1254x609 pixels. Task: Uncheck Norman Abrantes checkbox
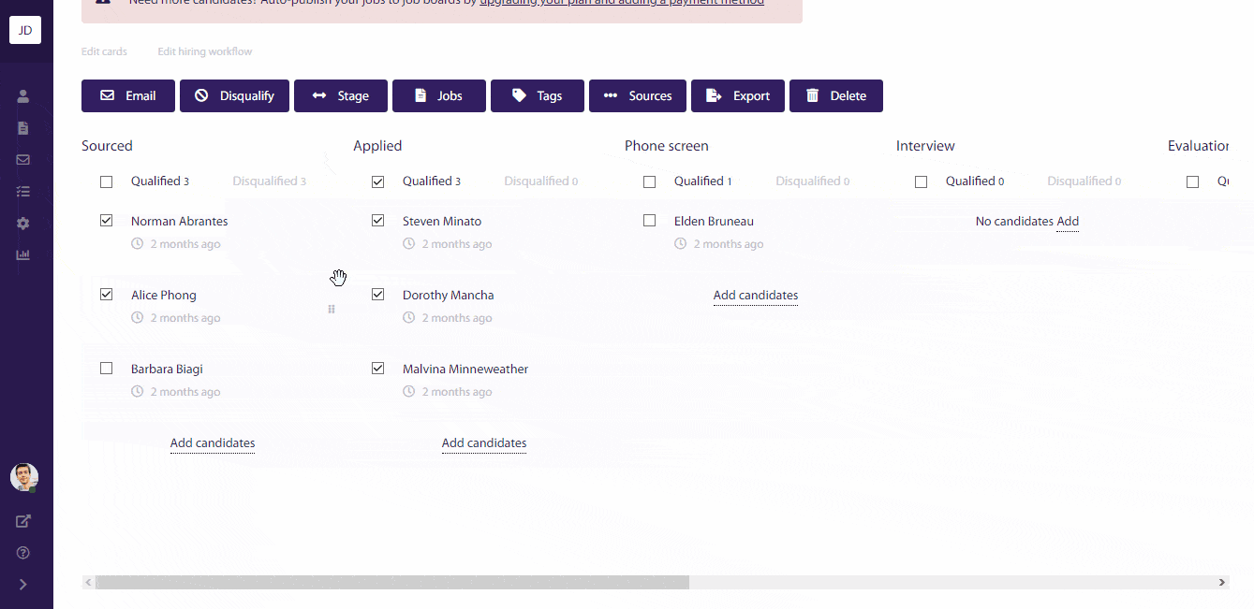pos(107,221)
